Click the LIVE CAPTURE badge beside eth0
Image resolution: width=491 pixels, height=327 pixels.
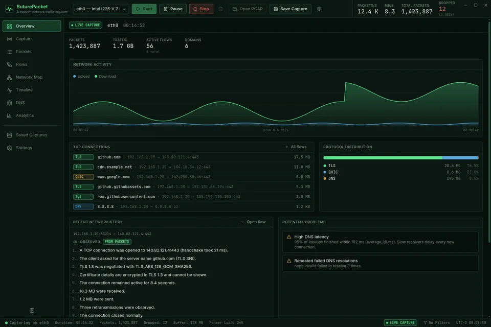tap(85, 25)
